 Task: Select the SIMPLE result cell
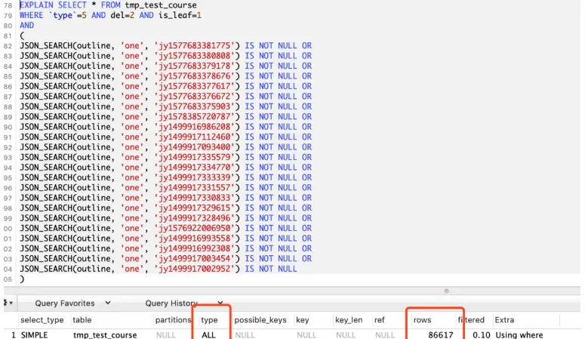(34, 335)
